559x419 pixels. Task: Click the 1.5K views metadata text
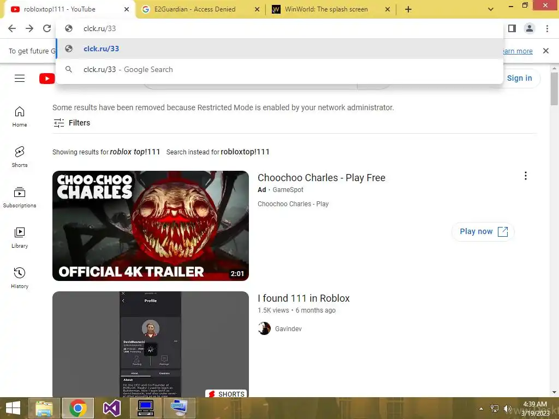(273, 310)
